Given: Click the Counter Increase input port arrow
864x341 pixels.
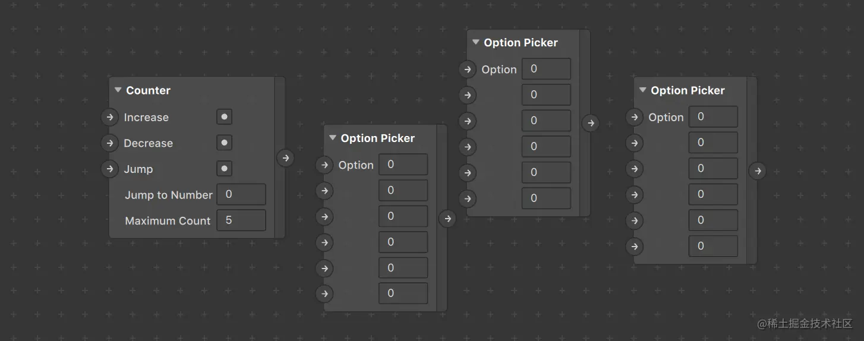Looking at the screenshot, I should (109, 117).
